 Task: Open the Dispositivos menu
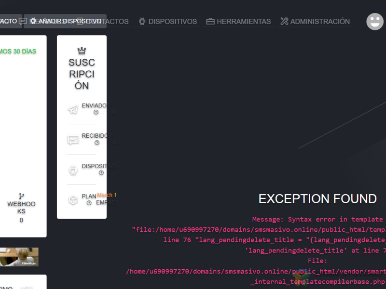(167, 21)
